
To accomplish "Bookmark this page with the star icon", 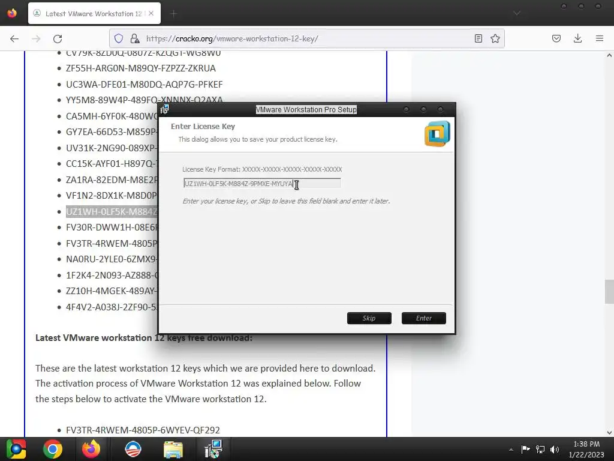I will [x=495, y=38].
